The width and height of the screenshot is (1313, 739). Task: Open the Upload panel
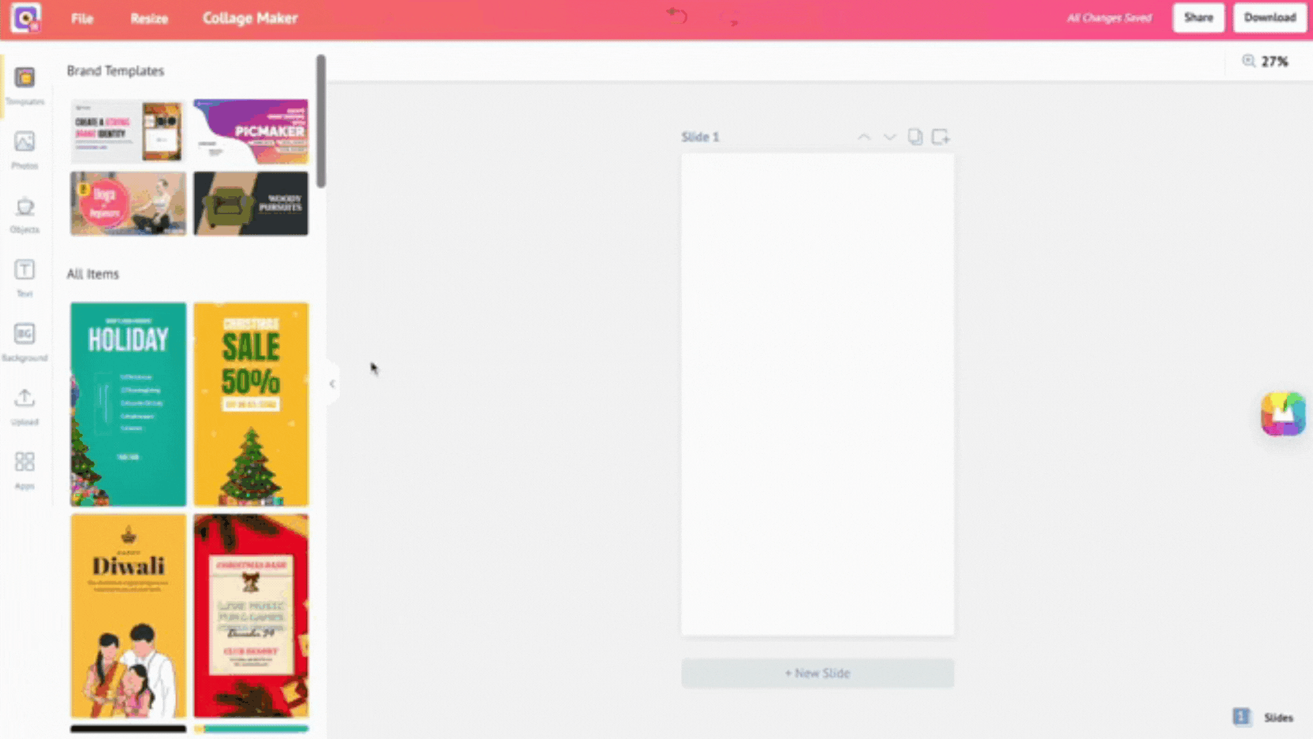pyautogui.click(x=25, y=406)
